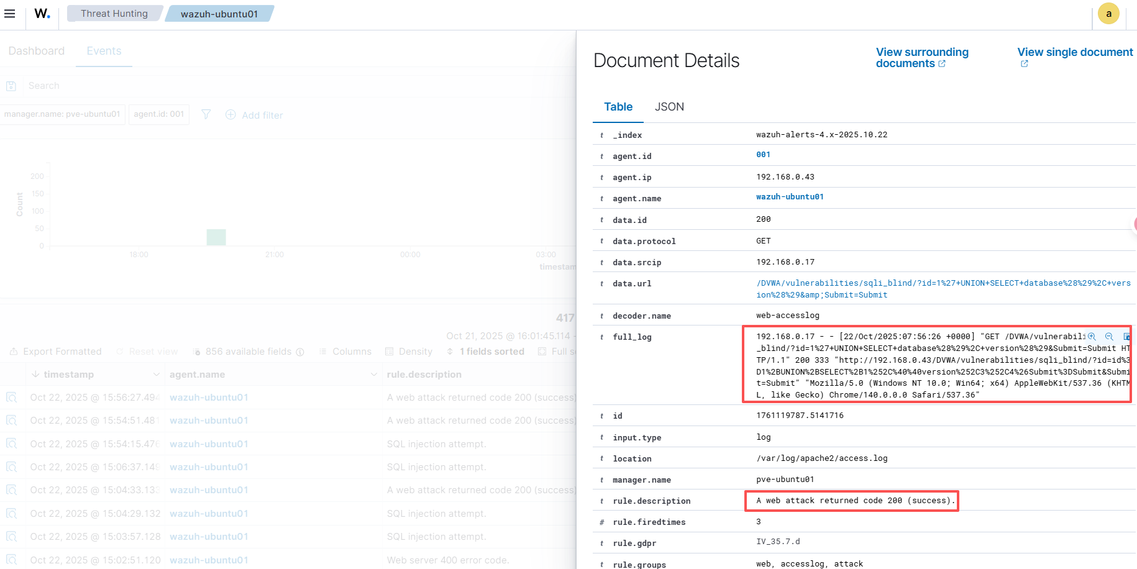Open the user avatar menu
1137x569 pixels.
tap(1108, 14)
